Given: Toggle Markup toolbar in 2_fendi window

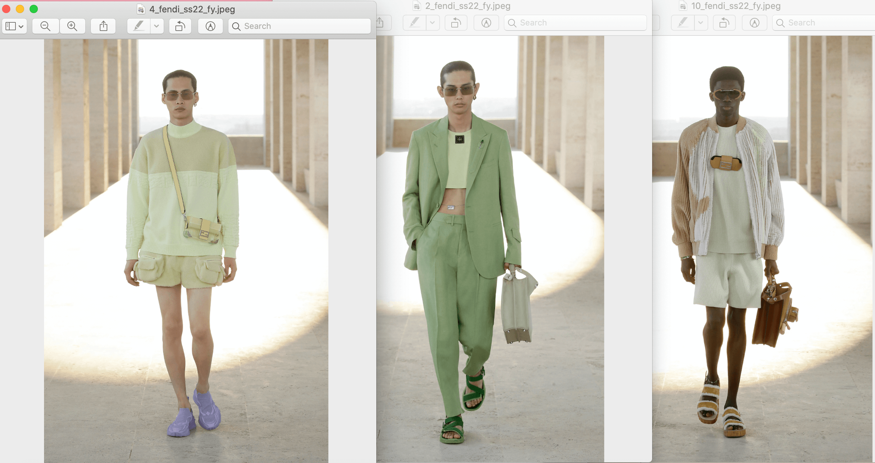Looking at the screenshot, I should (x=486, y=23).
